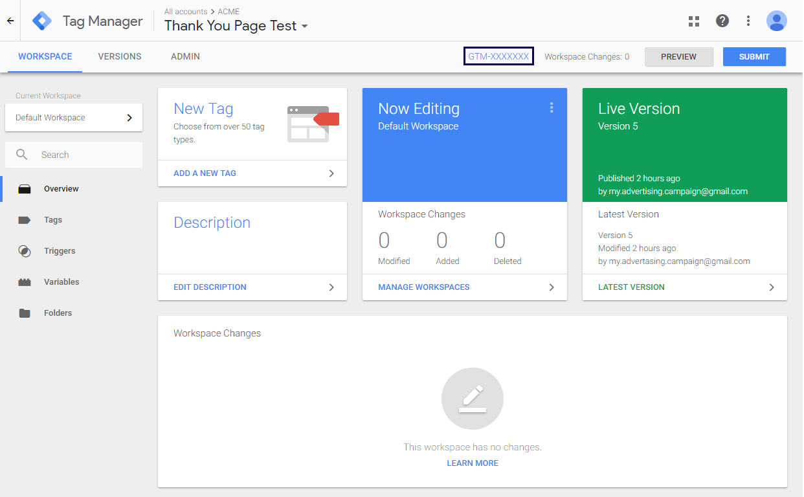The height and width of the screenshot is (497, 804).
Task: Click the Tags icon in sidebar
Action: 25,220
